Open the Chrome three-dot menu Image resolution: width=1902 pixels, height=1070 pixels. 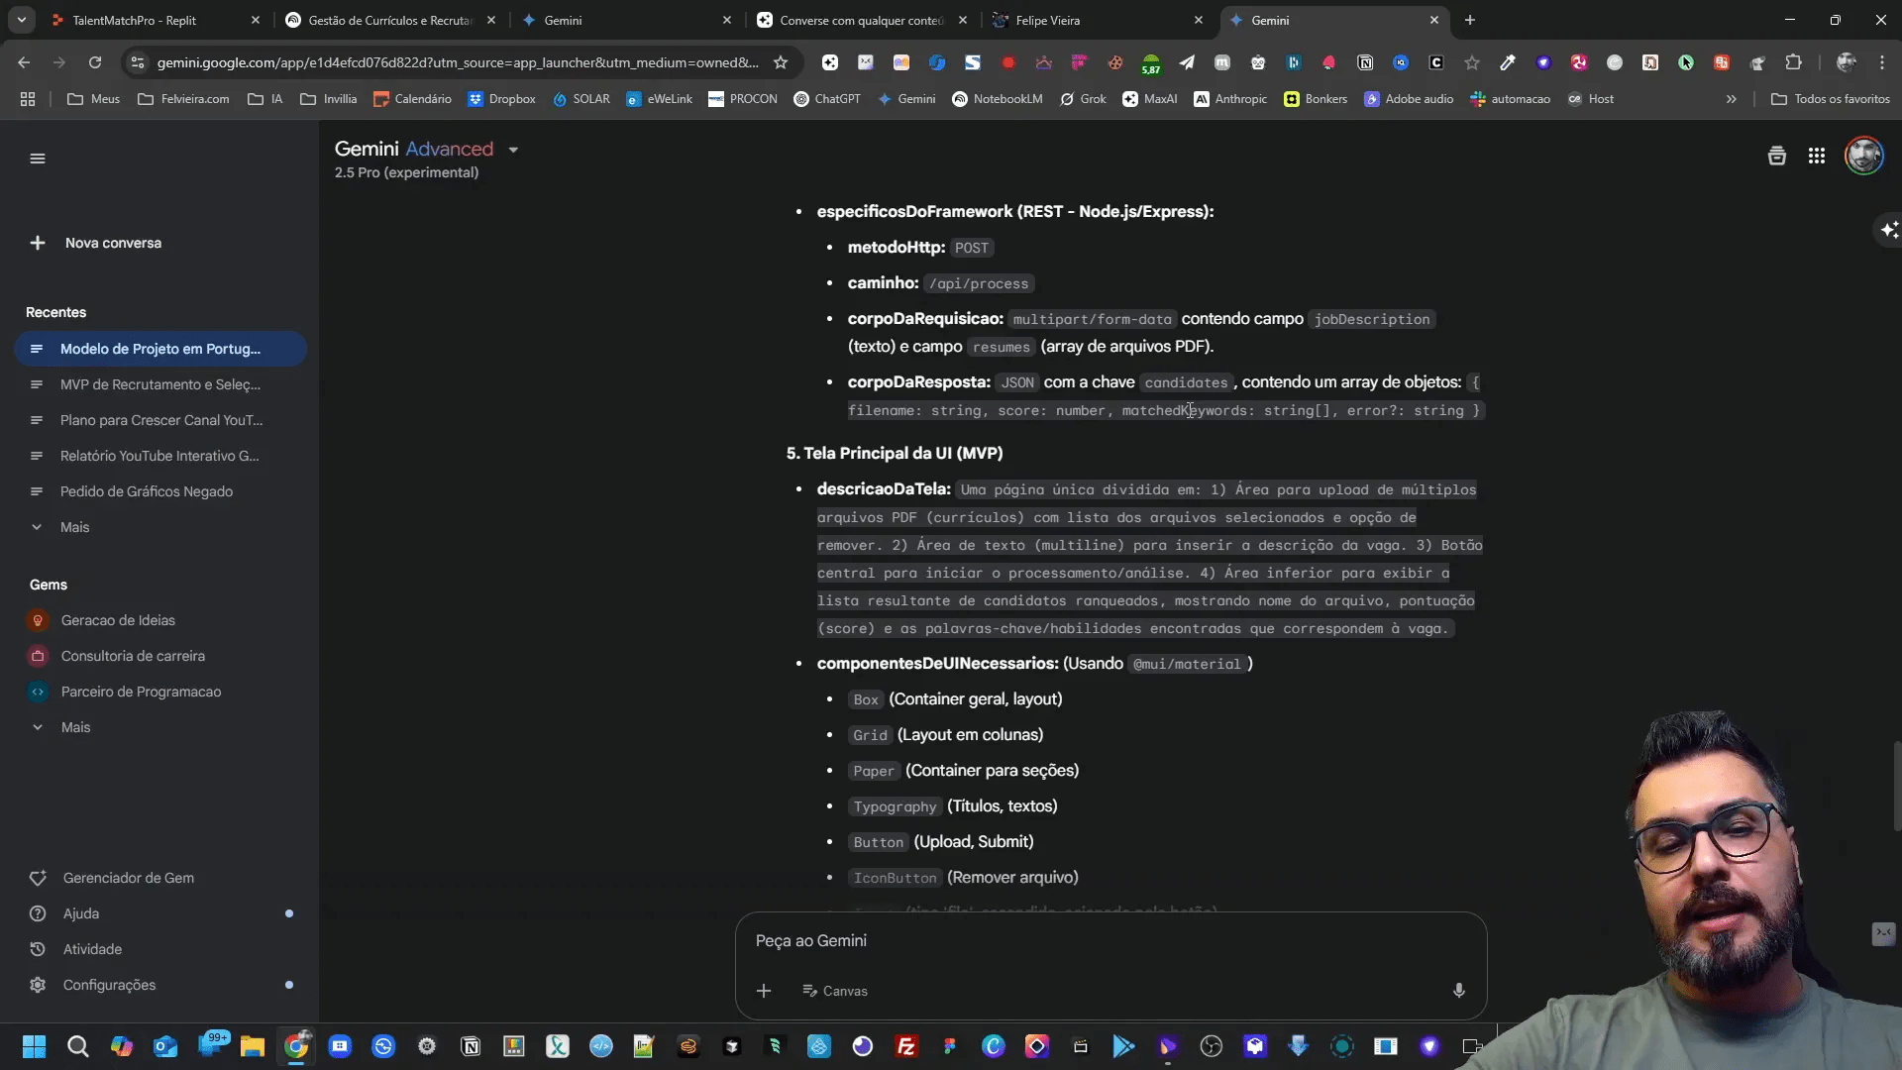(x=1882, y=62)
